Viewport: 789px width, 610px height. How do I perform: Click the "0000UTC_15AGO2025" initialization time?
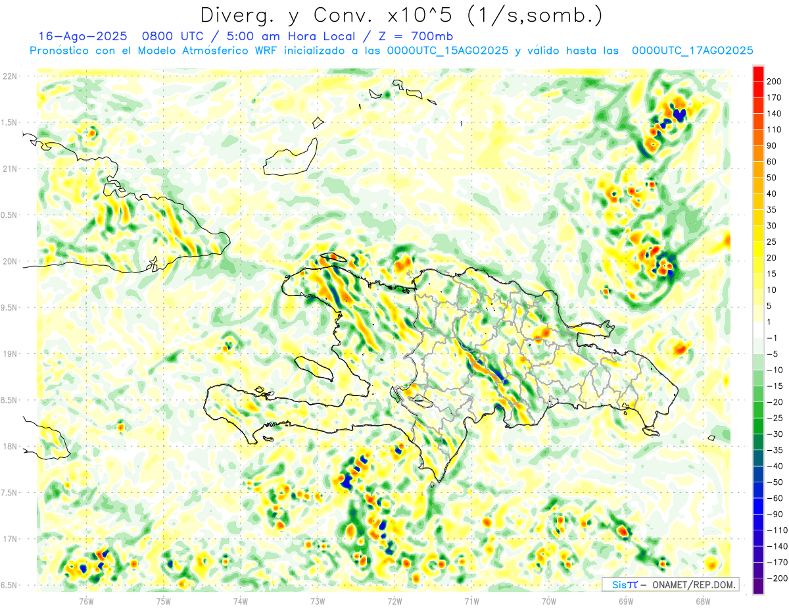447,51
